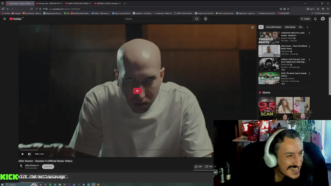List all tabs dropdown arrow

(x=305, y=3)
